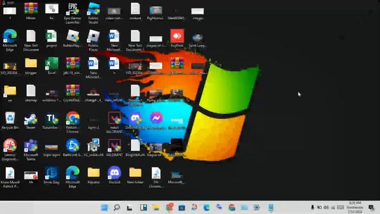
Task: Open the Widgets taskbar button
Action: point(143,207)
